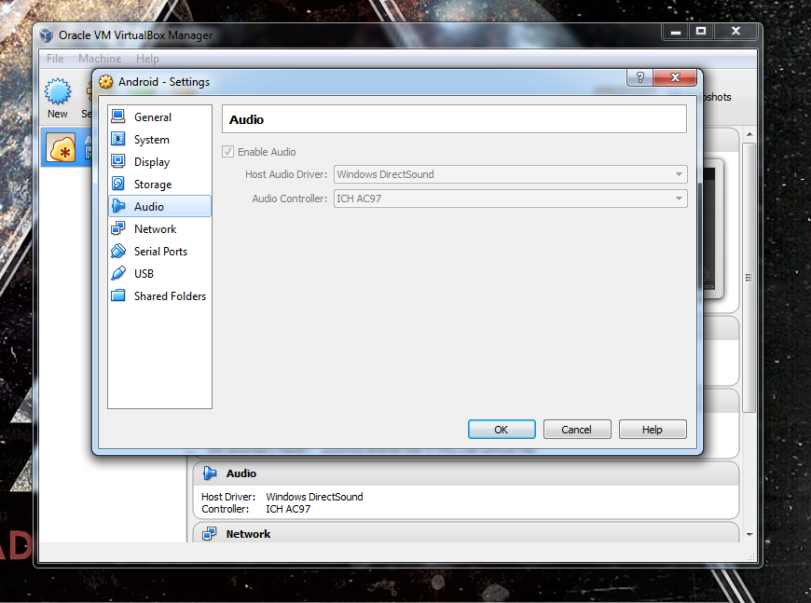Click the Cancel button
Screen dimensions: 811x603
(577, 430)
